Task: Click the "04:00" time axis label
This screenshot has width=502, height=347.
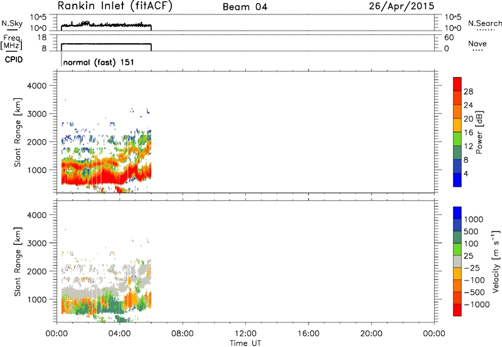Action: pyautogui.click(x=119, y=334)
